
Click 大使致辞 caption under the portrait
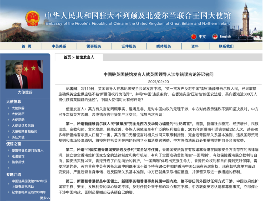(x=25, y=92)
